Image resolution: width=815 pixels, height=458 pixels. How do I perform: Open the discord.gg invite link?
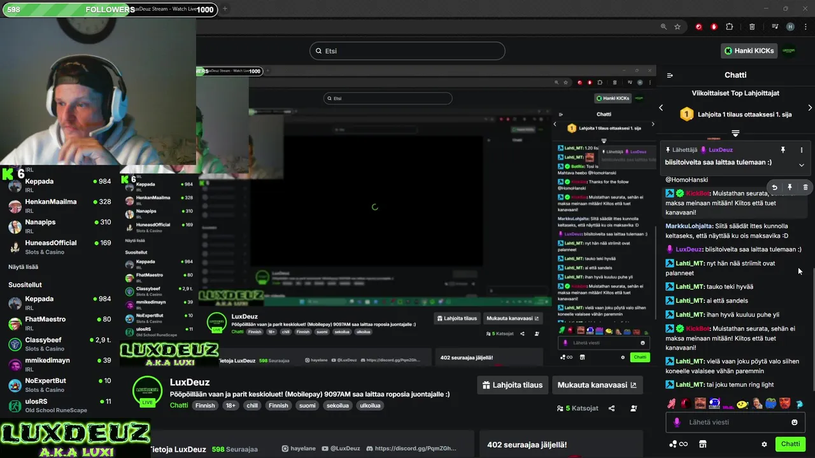tap(411, 448)
